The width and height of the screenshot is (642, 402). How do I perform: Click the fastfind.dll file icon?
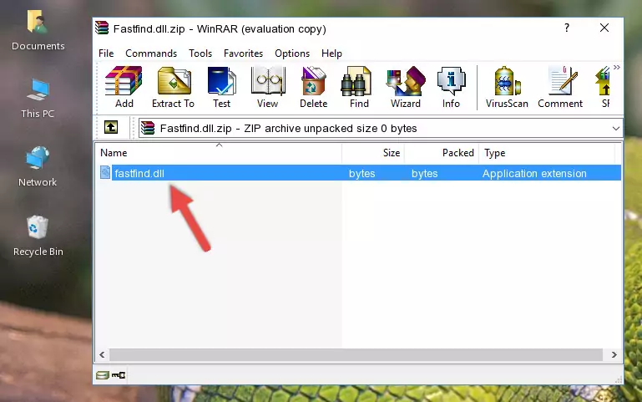tap(105, 172)
